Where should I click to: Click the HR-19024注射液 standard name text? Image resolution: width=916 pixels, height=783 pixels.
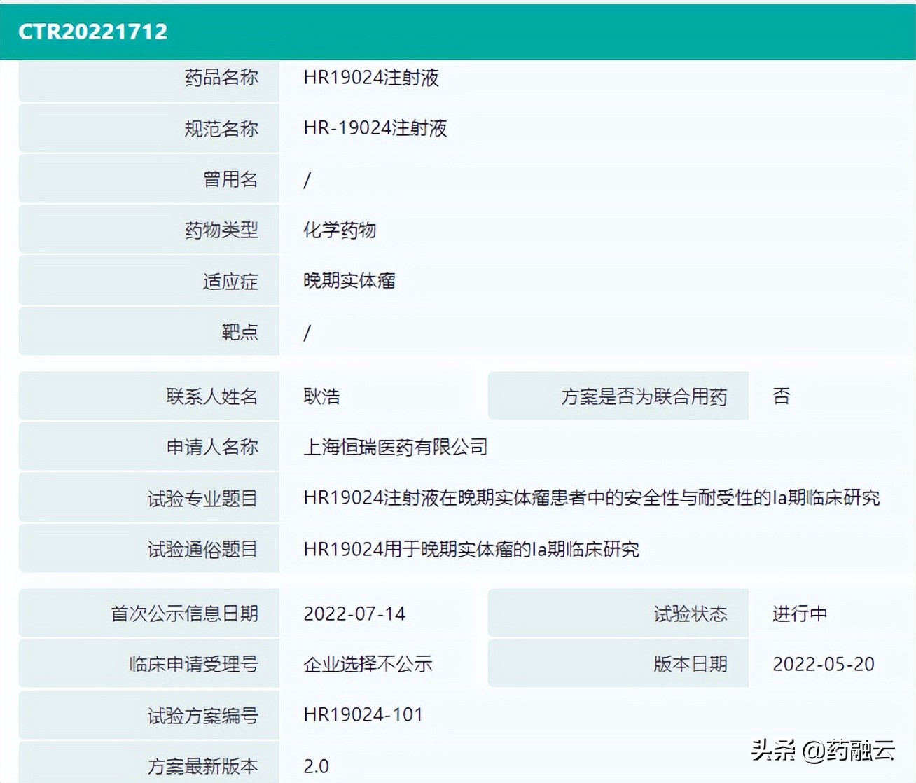(376, 129)
